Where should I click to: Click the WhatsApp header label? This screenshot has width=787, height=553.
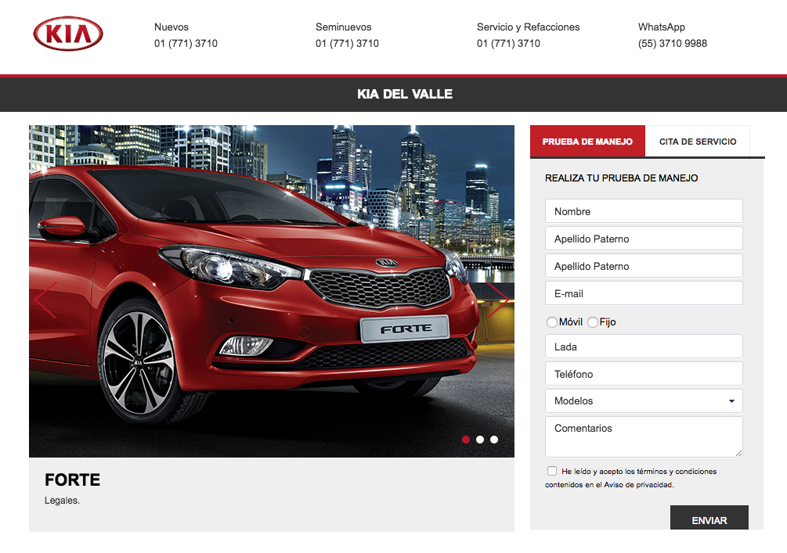pyautogui.click(x=662, y=27)
